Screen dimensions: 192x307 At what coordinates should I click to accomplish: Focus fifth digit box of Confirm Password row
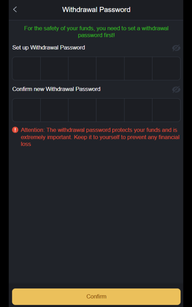click(138, 110)
